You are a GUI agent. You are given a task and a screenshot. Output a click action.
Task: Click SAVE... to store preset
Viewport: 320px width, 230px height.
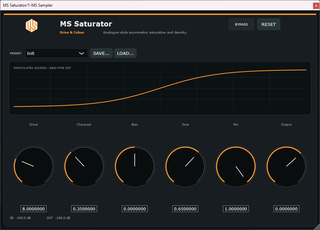101,53
